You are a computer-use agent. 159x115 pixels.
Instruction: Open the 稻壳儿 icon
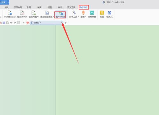tap(109, 13)
